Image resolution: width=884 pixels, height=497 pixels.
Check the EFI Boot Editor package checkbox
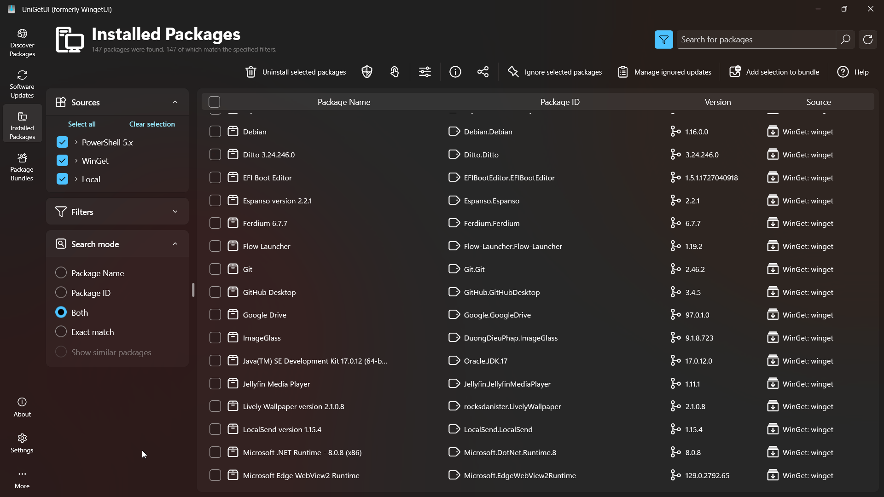[215, 177]
